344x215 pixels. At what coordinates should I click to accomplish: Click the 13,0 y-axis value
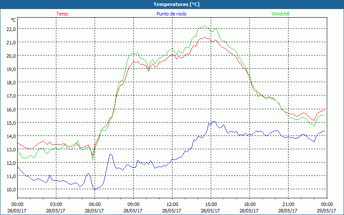[x=11, y=149]
